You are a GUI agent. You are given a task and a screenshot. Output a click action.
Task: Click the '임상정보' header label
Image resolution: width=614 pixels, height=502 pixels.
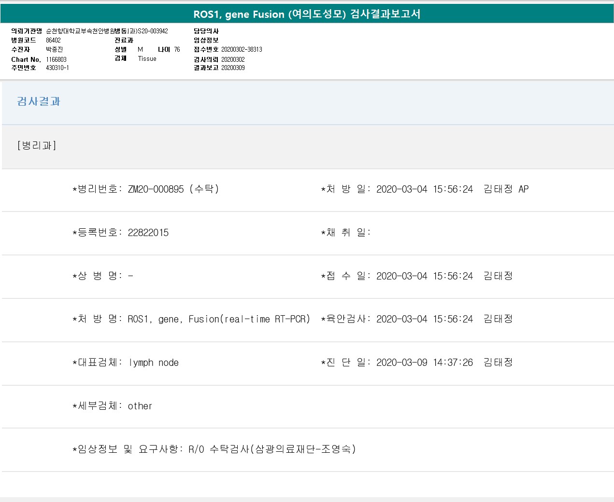pos(206,41)
